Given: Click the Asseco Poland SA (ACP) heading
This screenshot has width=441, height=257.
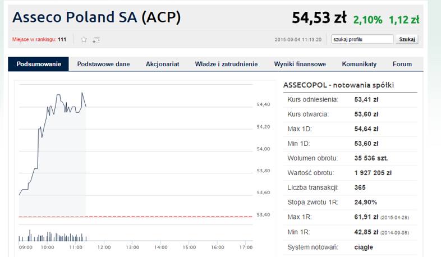Looking at the screenshot, I should tap(97, 17).
